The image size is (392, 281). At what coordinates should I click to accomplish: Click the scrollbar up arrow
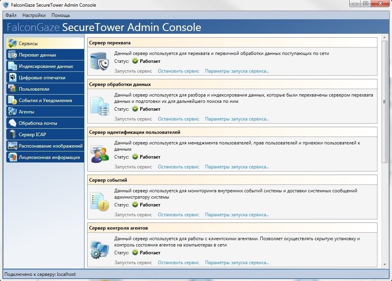(x=385, y=37)
